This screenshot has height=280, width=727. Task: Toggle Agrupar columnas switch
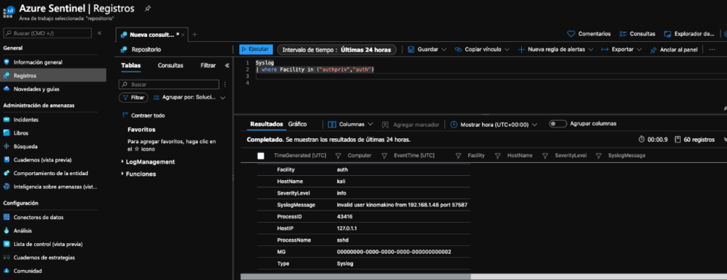point(558,124)
